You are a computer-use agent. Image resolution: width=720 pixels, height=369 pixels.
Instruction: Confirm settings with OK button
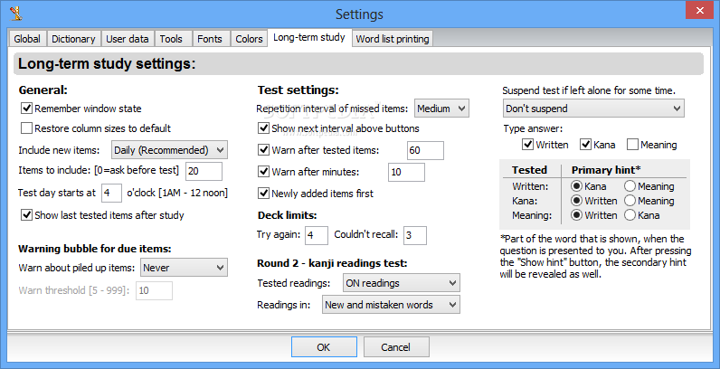pyautogui.click(x=324, y=347)
